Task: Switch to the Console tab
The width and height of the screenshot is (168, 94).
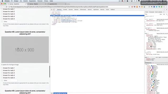Action: pyautogui.click(x=65, y=10)
